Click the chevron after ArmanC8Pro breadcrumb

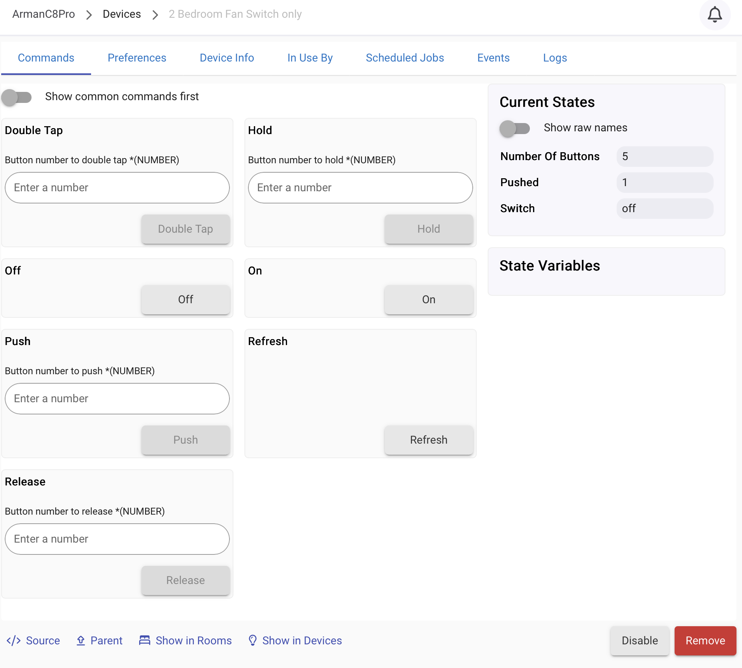[89, 15]
